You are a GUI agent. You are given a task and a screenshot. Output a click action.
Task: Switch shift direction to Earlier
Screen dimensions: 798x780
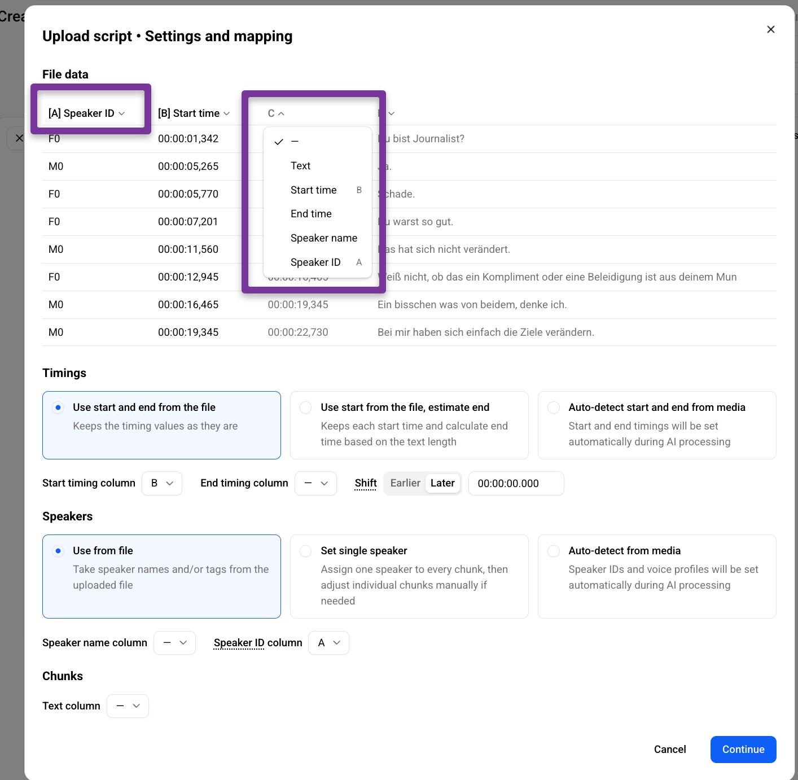pos(405,483)
